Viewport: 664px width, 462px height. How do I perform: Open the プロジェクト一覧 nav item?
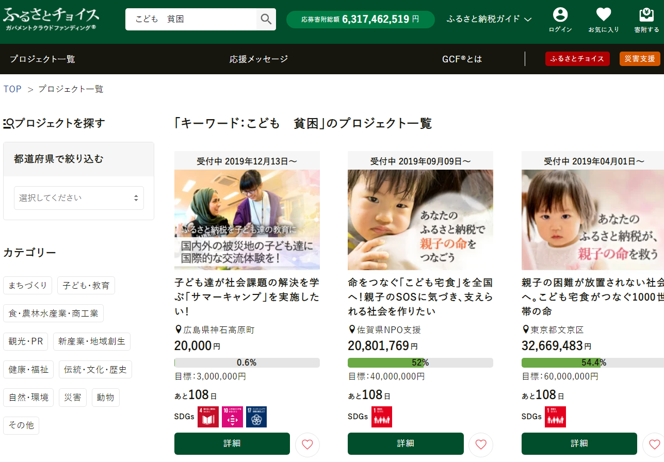coord(42,59)
